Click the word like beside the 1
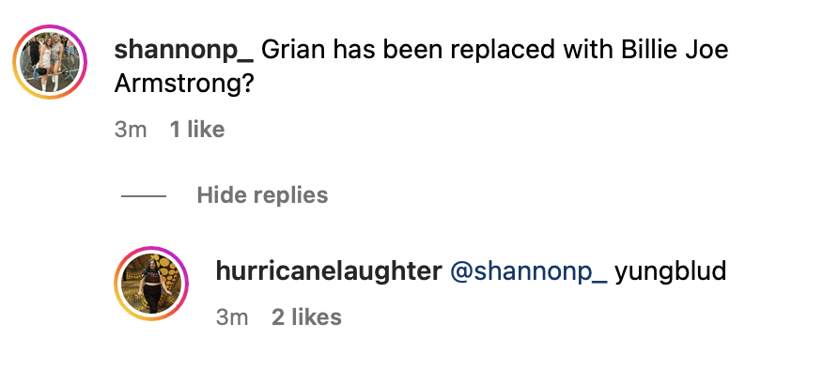Viewport: 838px width, 370px height. (206, 130)
